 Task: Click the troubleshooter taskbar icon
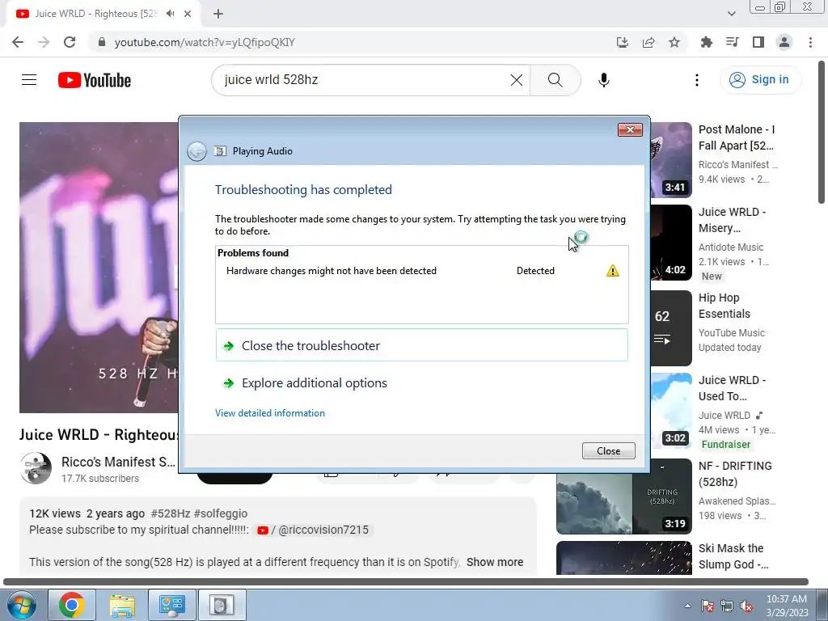pyautogui.click(x=222, y=605)
